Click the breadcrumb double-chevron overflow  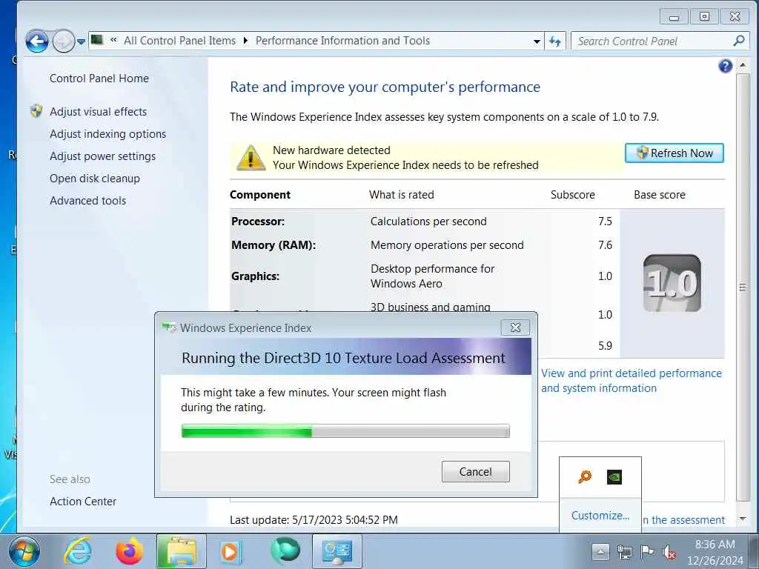tap(113, 41)
